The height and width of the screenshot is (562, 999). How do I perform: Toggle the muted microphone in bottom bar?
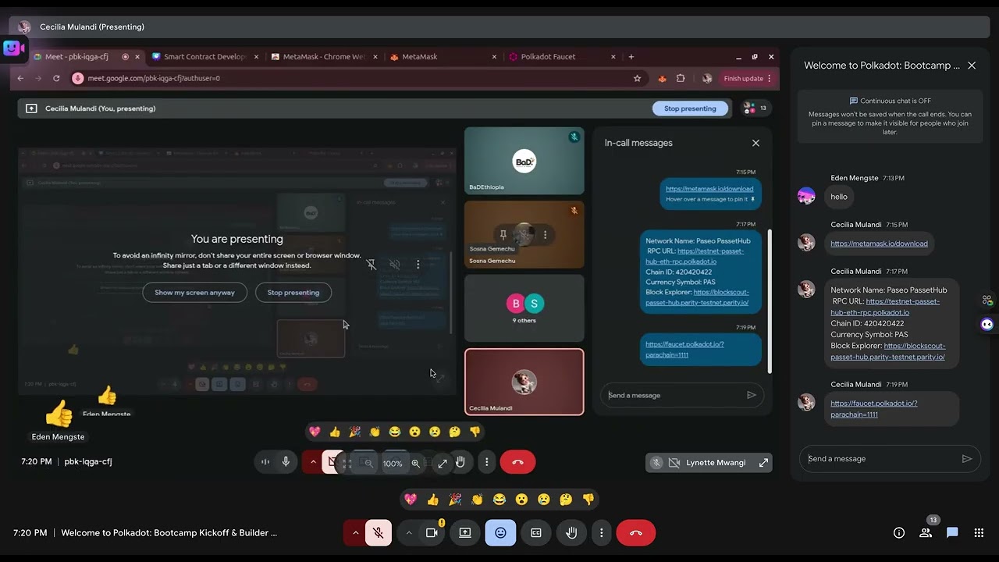[379, 533]
